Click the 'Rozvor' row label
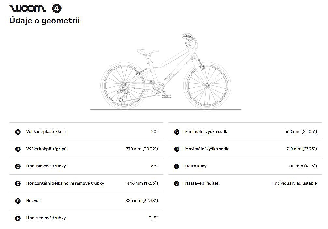328x229 pixels. coord(33,201)
